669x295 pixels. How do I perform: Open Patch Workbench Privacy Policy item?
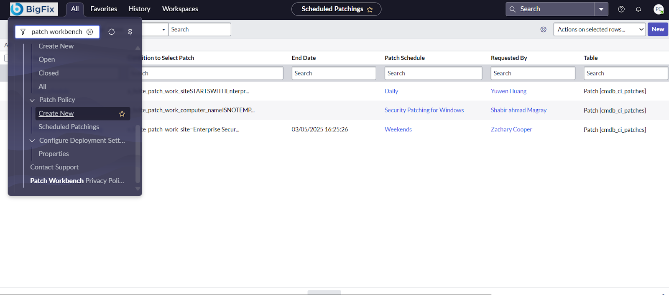pos(77,181)
